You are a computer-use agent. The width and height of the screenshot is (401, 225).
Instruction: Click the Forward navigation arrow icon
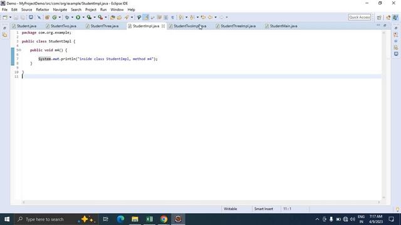221,17
